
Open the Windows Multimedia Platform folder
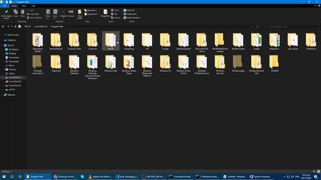click(x=147, y=65)
